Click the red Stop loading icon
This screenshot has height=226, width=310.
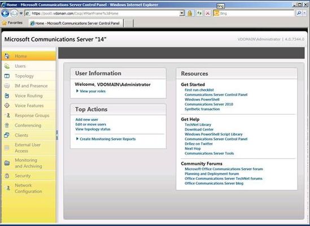click(x=208, y=14)
